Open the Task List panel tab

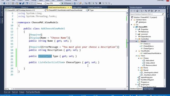coord(15,92)
